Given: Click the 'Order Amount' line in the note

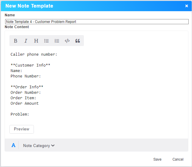Looking at the screenshot, I should pyautogui.click(x=25, y=103).
